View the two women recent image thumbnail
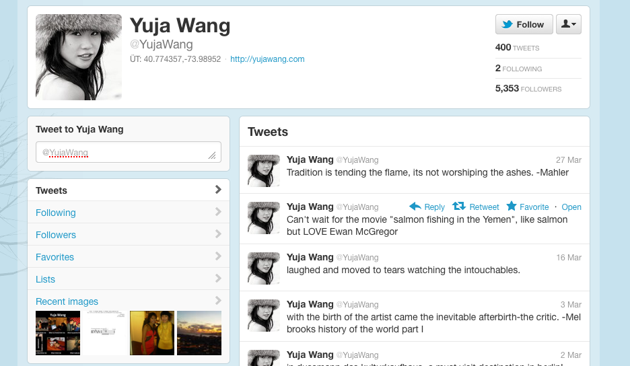 click(x=152, y=333)
